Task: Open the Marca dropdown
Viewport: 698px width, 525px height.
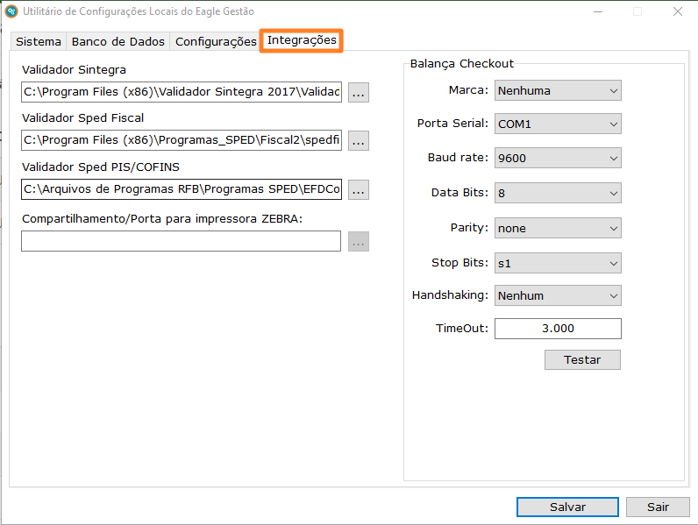Action: tap(558, 90)
